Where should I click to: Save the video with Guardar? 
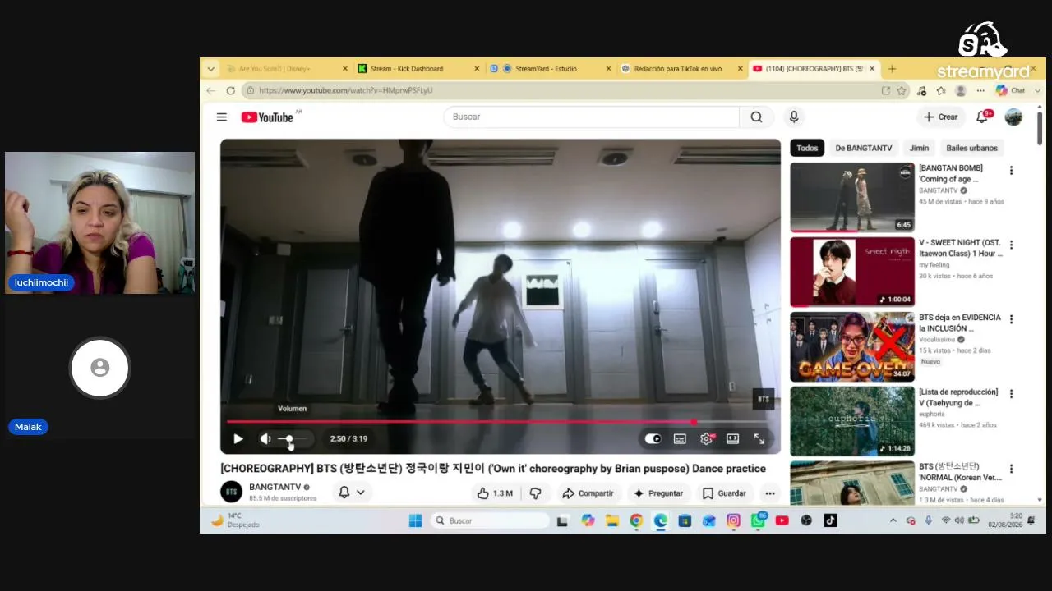pos(724,493)
